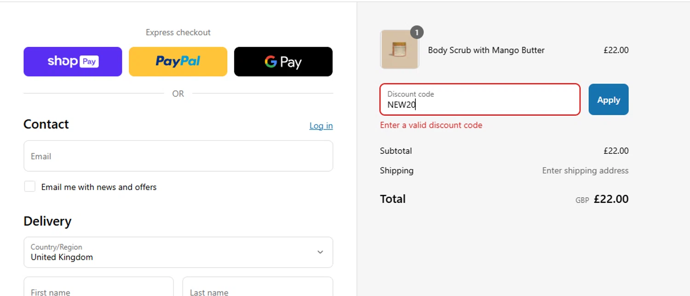Click 'Enter shipping address' text
Image resolution: width=690 pixels, height=296 pixels.
(x=585, y=171)
